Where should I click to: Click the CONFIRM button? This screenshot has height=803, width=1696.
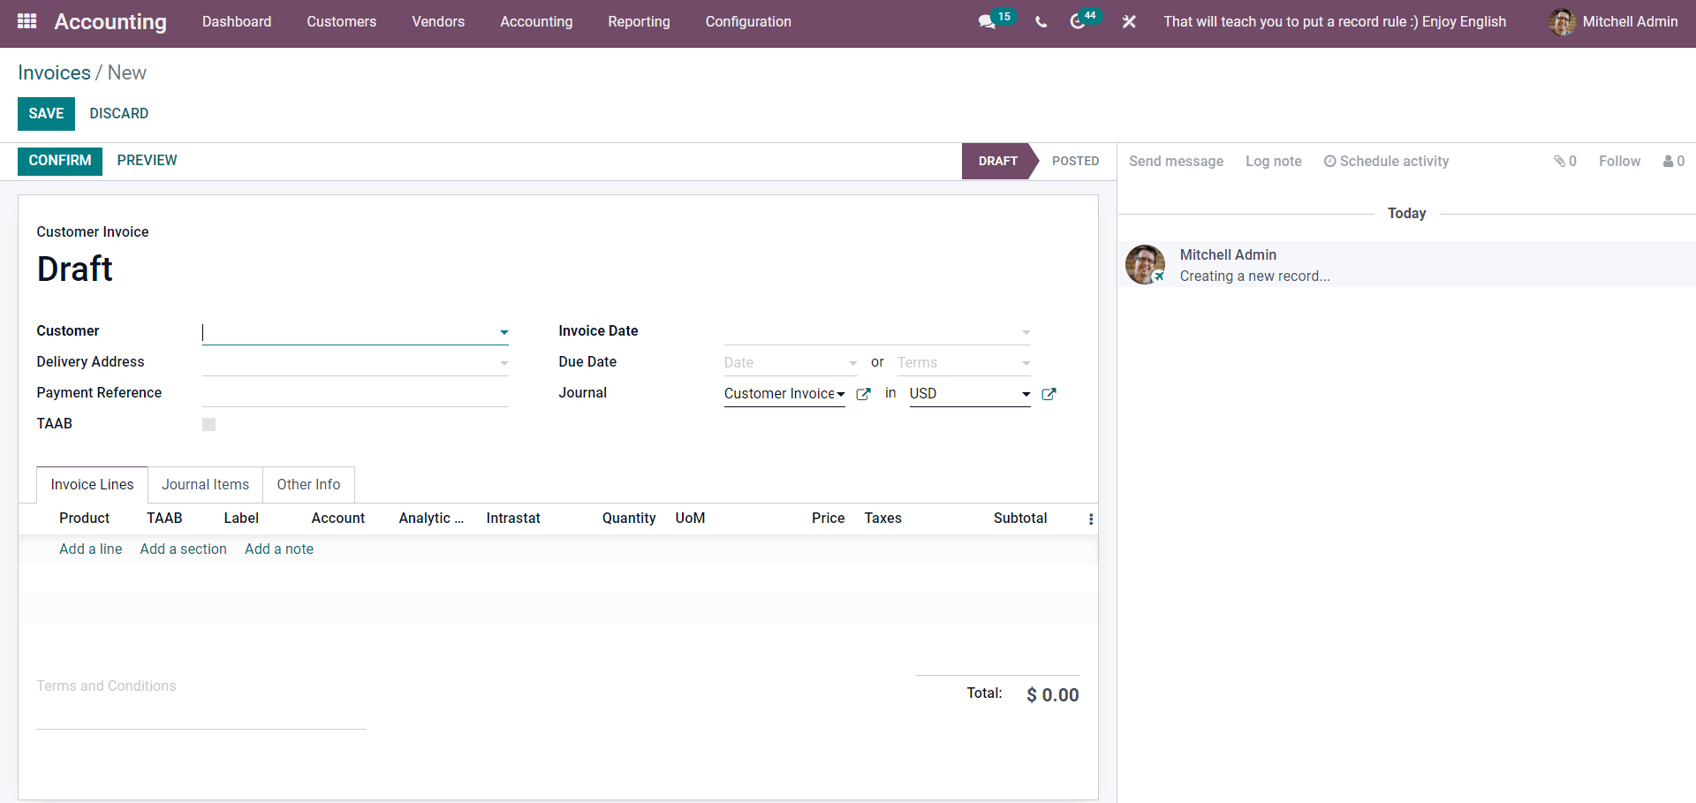coord(60,161)
